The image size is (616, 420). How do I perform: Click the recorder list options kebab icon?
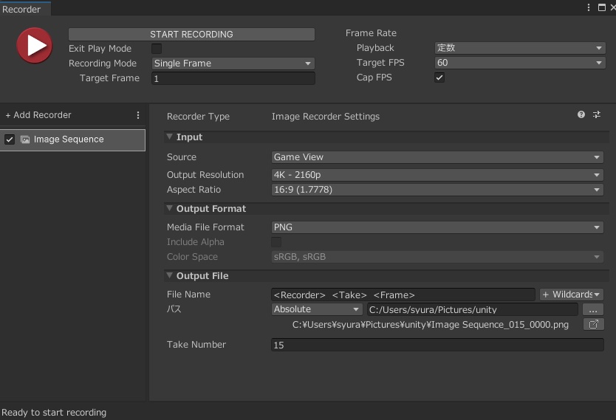(x=138, y=115)
